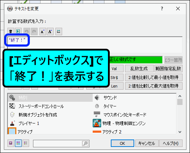Click the search magnifier icon in filter field
The image size is (190, 153).
pyautogui.click(x=85, y=143)
